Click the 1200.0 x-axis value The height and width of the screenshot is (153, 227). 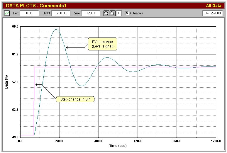click(216, 141)
